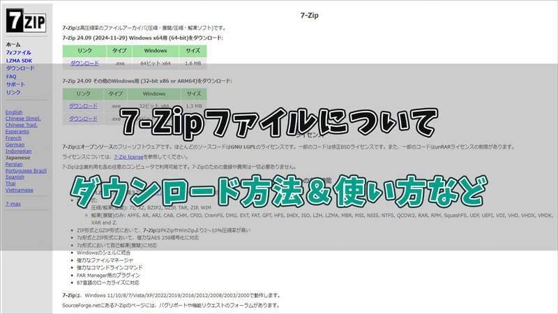Switch to the Spanish version
558x314 pixels.
pos(15,177)
